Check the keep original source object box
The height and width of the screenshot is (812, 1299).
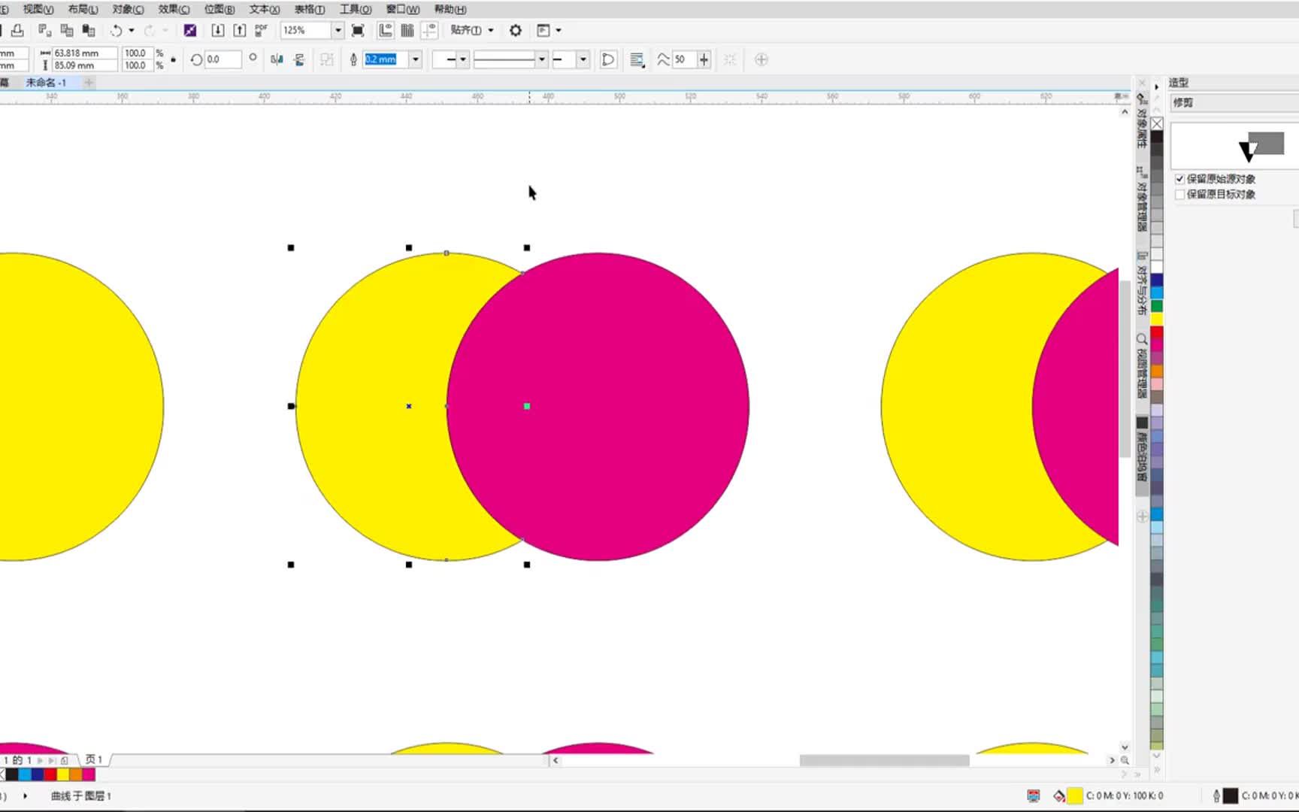point(1180,179)
